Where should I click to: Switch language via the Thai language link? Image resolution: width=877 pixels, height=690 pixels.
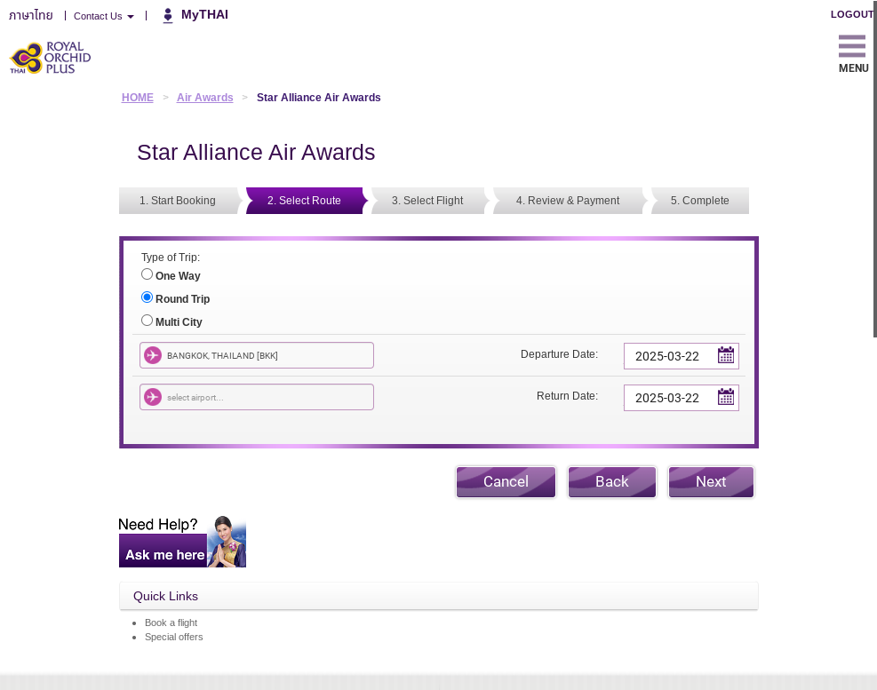tap(31, 16)
